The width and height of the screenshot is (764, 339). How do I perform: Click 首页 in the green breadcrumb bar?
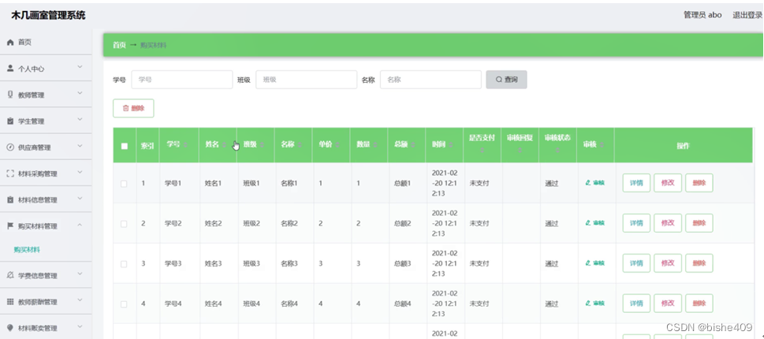[119, 45]
